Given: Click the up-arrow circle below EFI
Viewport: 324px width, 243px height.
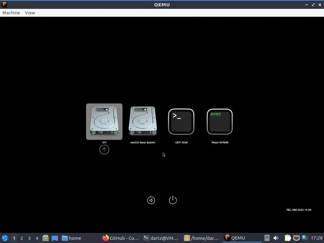Looking at the screenshot, I should (104, 150).
